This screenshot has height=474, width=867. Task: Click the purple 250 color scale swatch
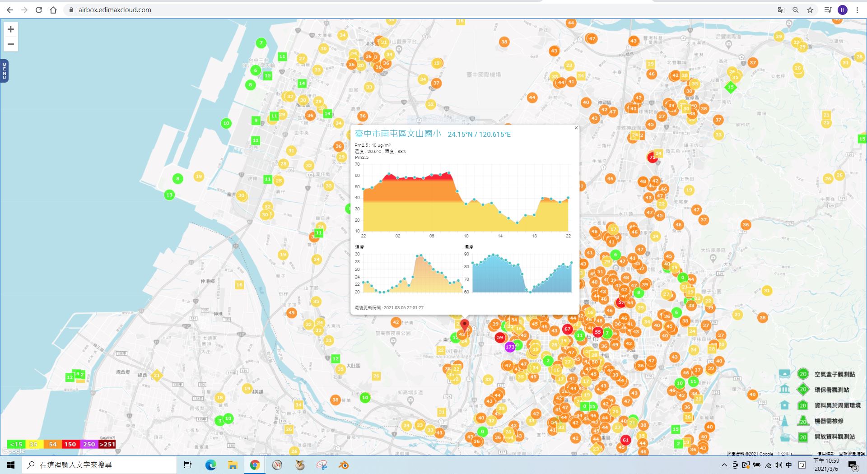pyautogui.click(x=89, y=444)
